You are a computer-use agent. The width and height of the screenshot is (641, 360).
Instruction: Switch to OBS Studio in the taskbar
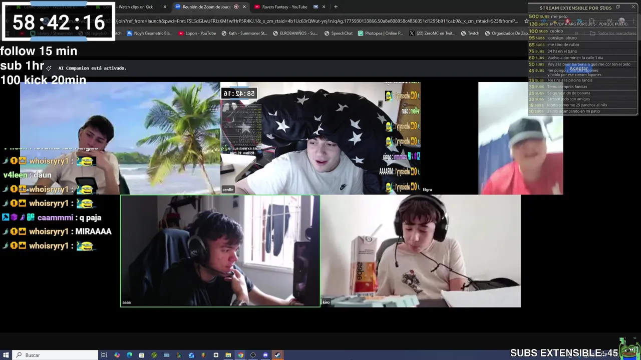tap(253, 355)
